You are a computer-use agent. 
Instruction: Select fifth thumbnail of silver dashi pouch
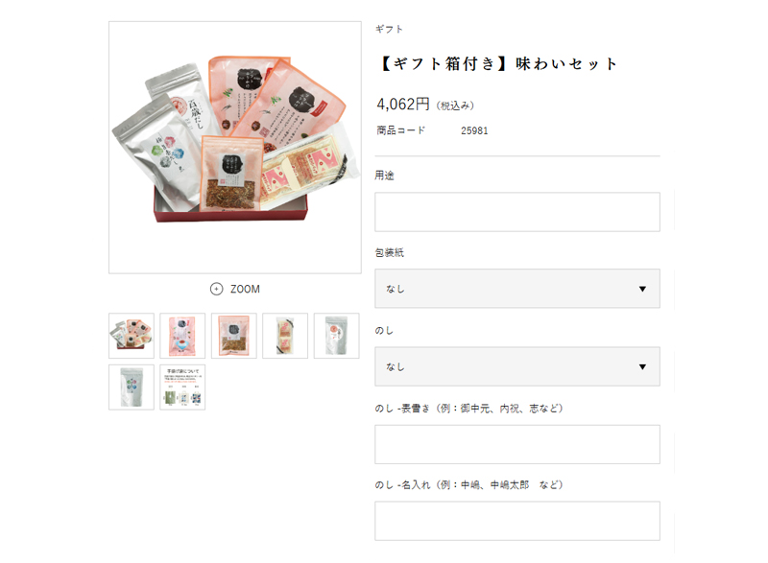point(337,336)
